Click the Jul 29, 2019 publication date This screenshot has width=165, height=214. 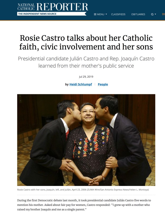point(86,77)
